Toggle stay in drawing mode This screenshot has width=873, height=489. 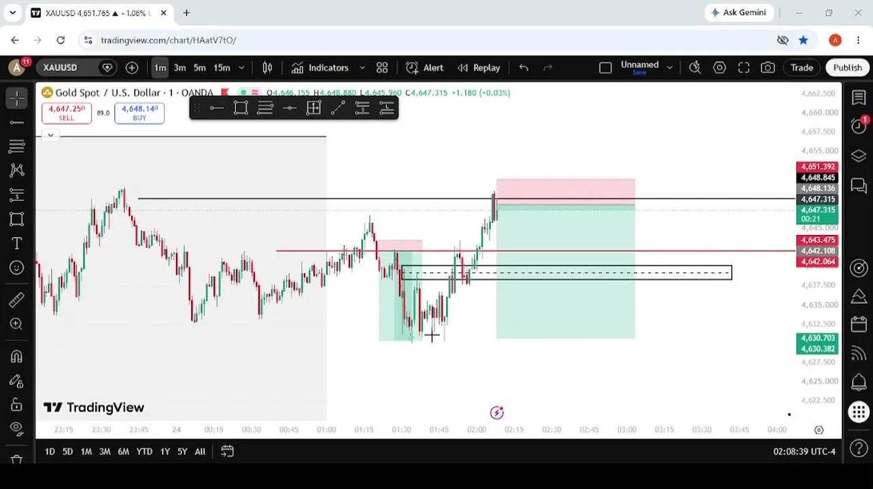(17, 380)
